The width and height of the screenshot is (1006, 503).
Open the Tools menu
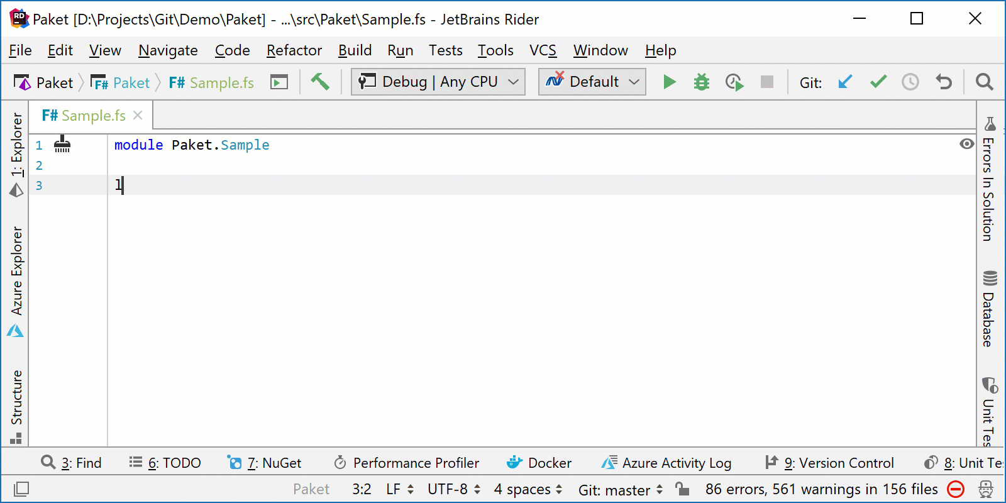coord(495,50)
